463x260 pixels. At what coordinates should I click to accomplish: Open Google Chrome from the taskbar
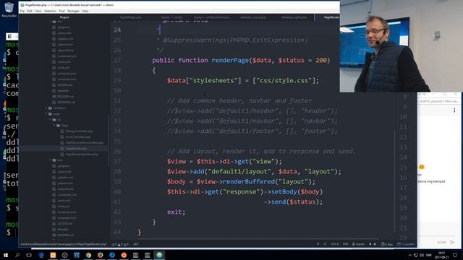click(x=88, y=255)
